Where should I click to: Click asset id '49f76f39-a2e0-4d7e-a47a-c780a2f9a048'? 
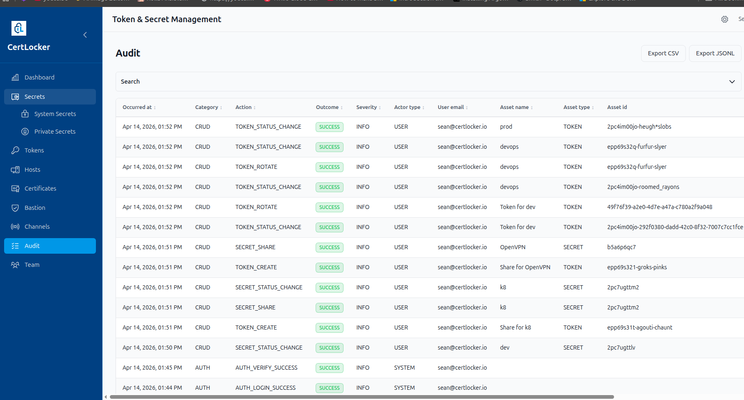point(660,207)
